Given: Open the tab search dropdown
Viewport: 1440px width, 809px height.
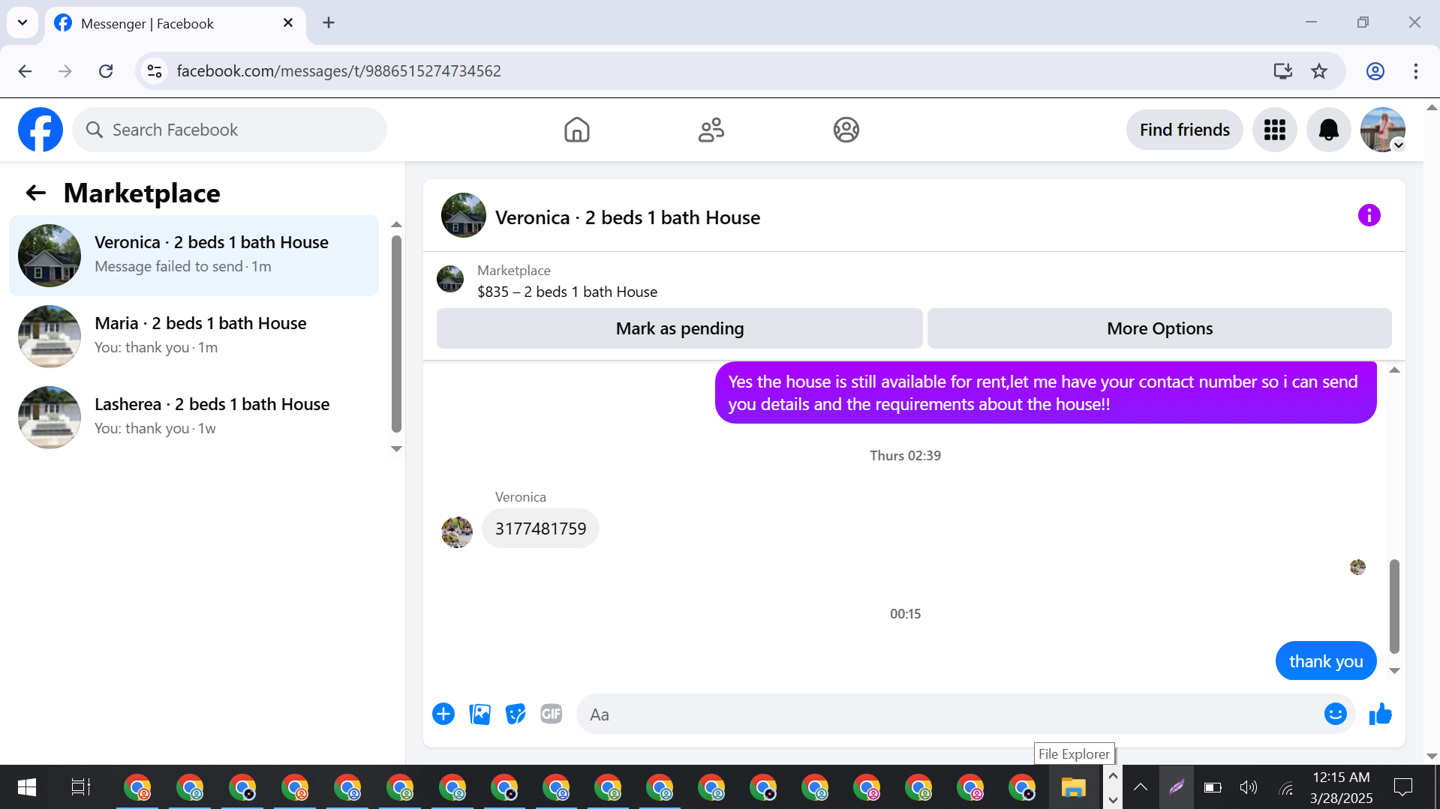Looking at the screenshot, I should pos(23,22).
